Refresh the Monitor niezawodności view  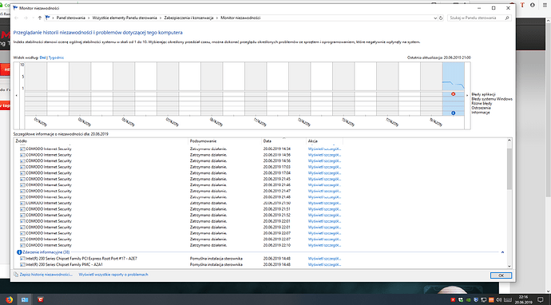click(x=441, y=18)
